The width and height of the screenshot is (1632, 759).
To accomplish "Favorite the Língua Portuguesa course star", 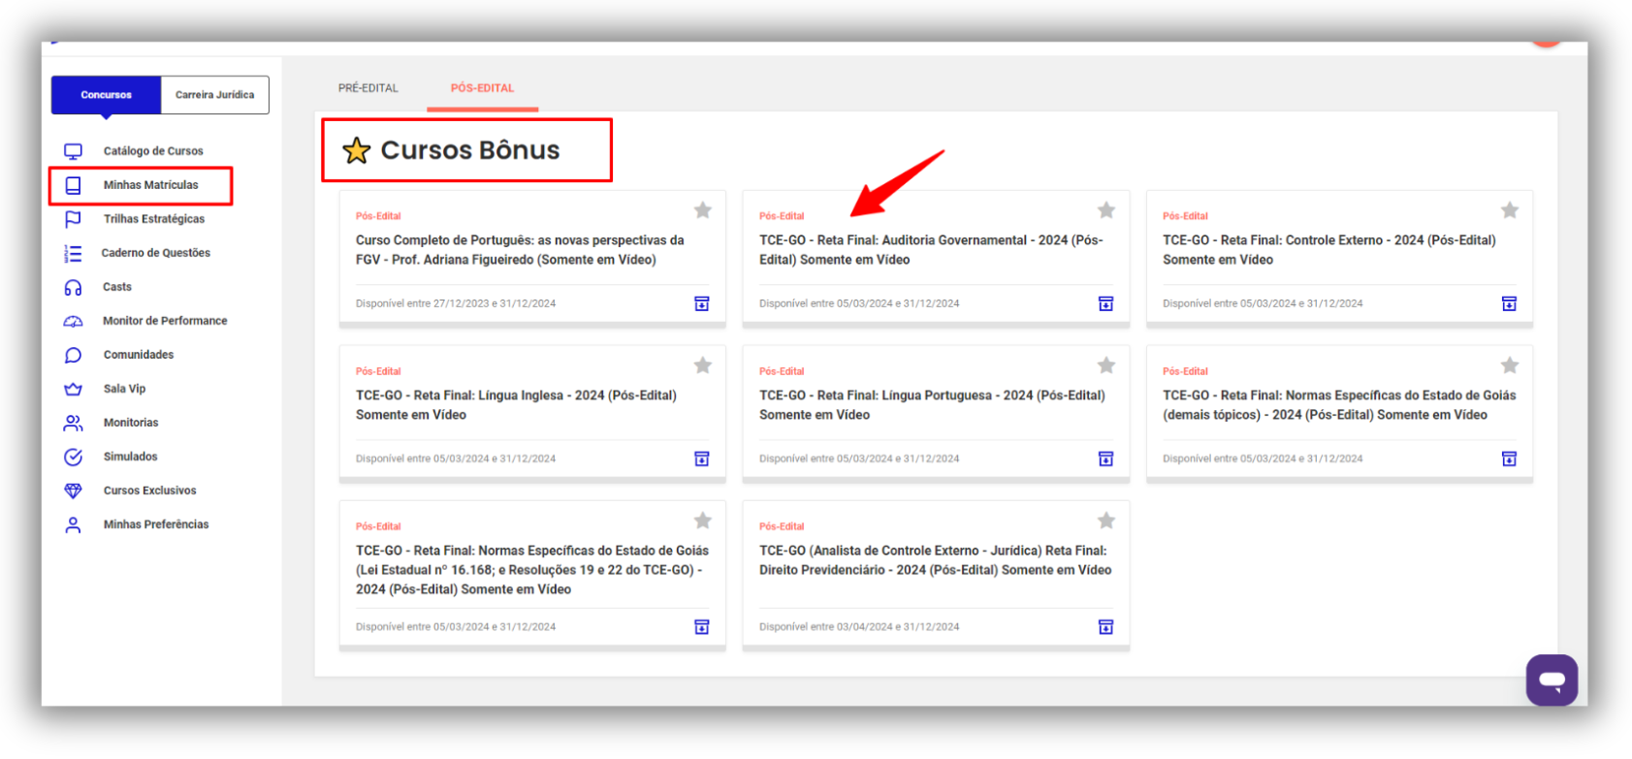I will 1106,365.
